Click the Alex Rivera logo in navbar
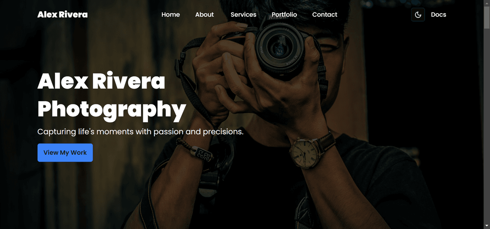This screenshot has height=229, width=490. [x=62, y=15]
